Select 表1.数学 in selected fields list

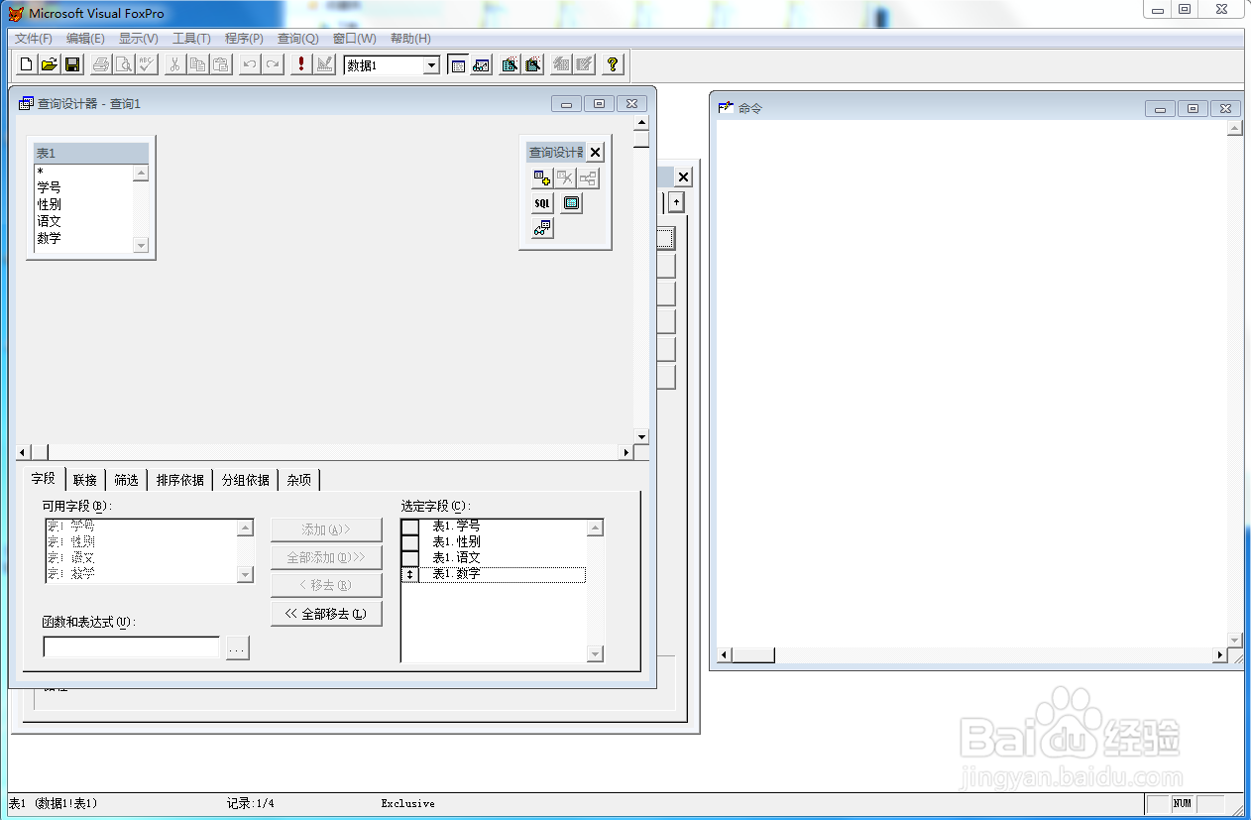pos(502,574)
